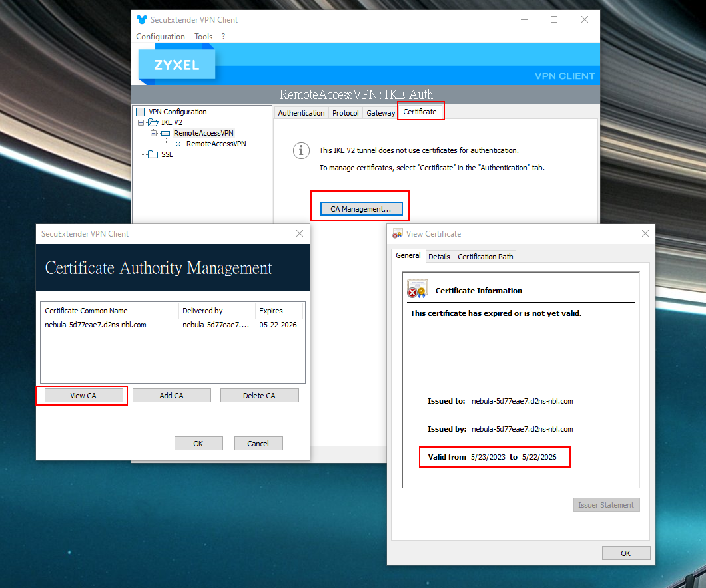This screenshot has width=706, height=588.
Task: Click the RemoteAccessVPN tunnel rectangle icon
Action: point(166,134)
